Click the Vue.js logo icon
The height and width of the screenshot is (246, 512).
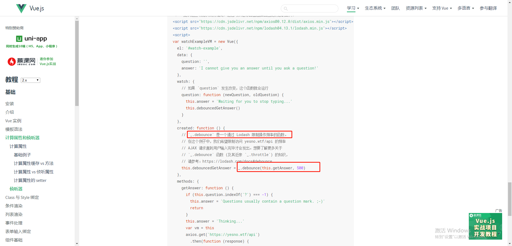[21, 8]
